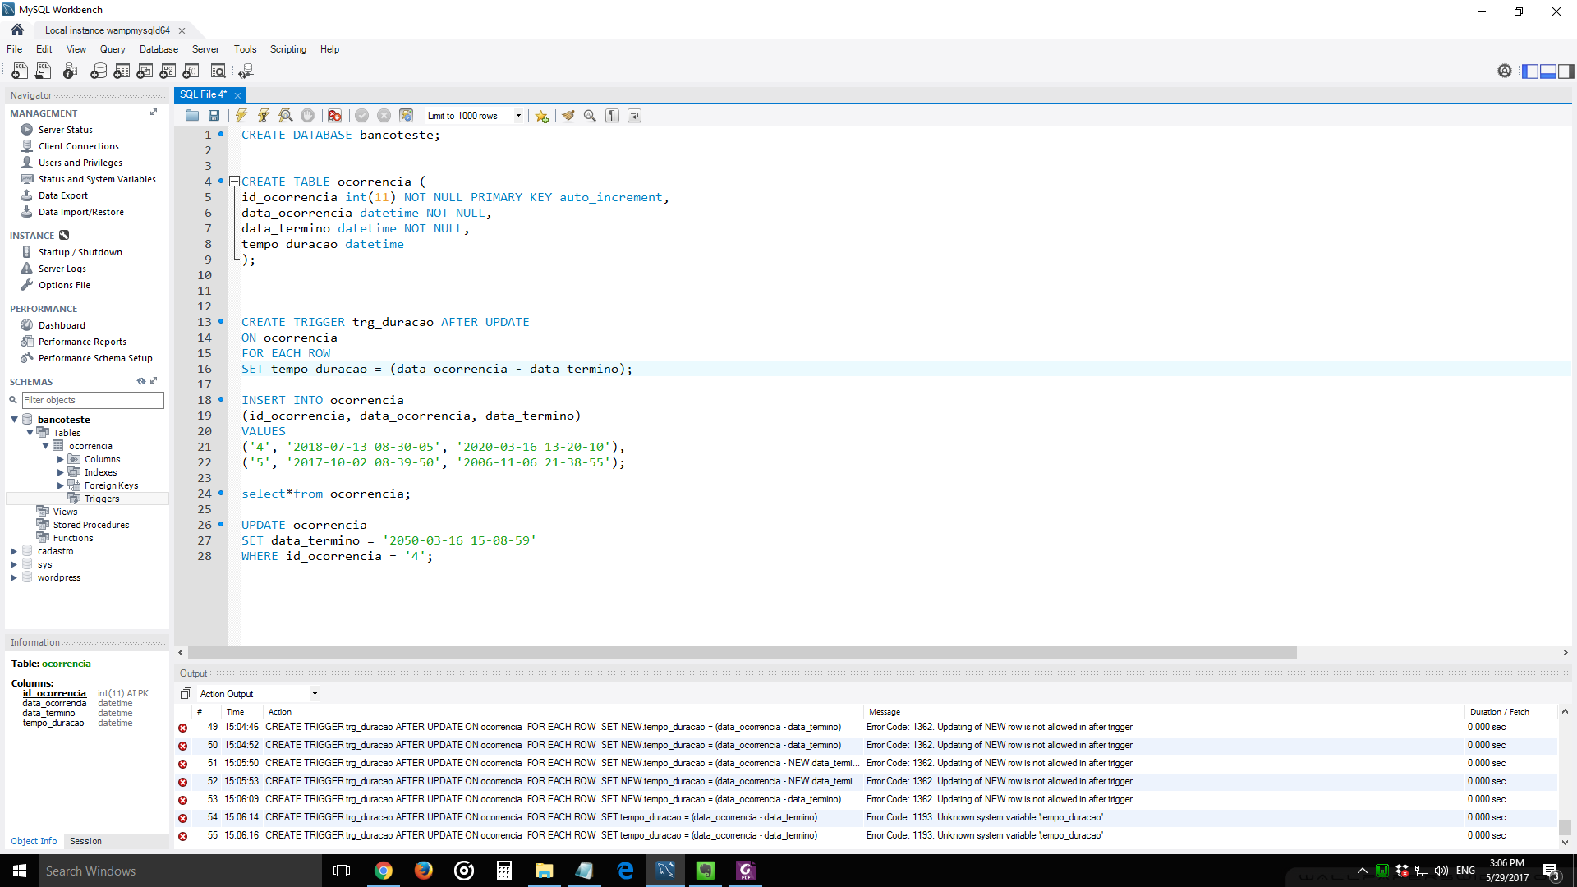Viewport: 1577px width, 887px height.
Task: Open MySQL Workbench in Windows taskbar
Action: click(x=665, y=871)
